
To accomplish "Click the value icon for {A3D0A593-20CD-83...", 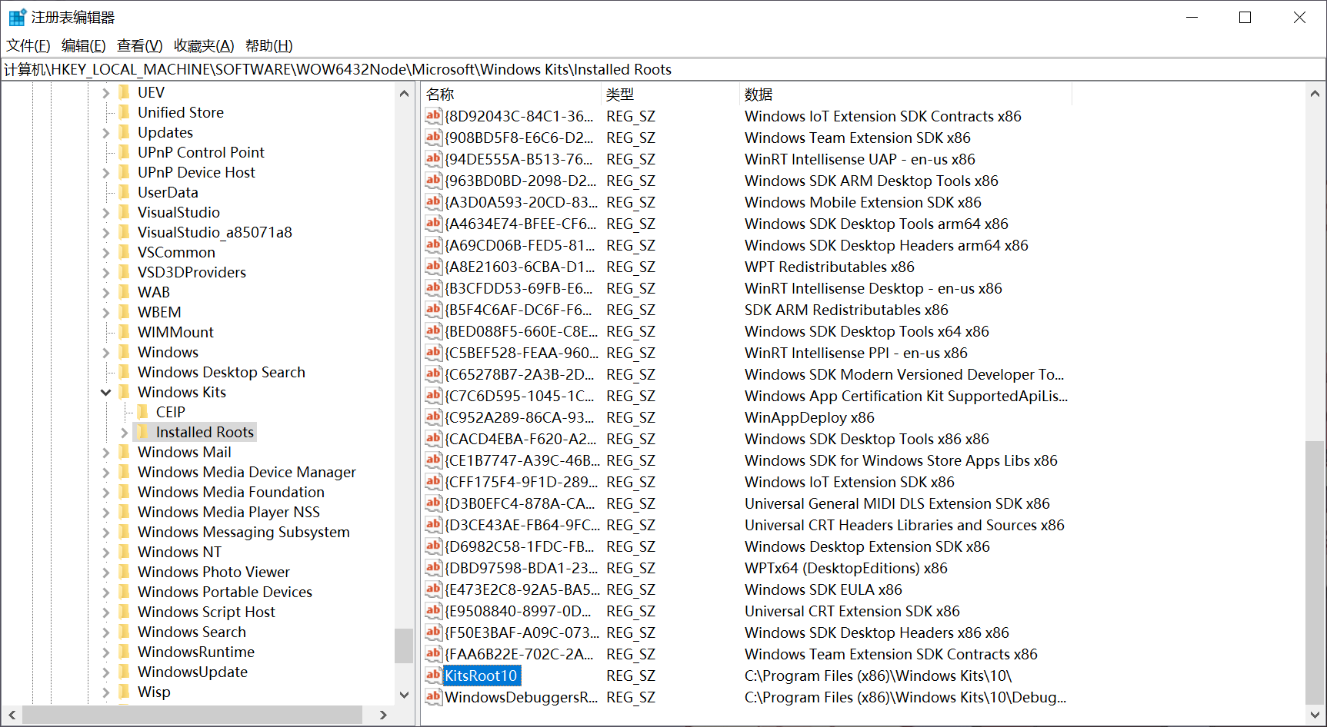I will 434,202.
